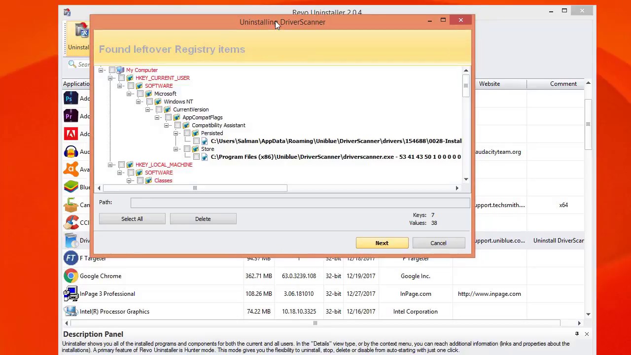Collapse the Microsoft branch
The height and width of the screenshot is (355, 631).
pos(129,94)
